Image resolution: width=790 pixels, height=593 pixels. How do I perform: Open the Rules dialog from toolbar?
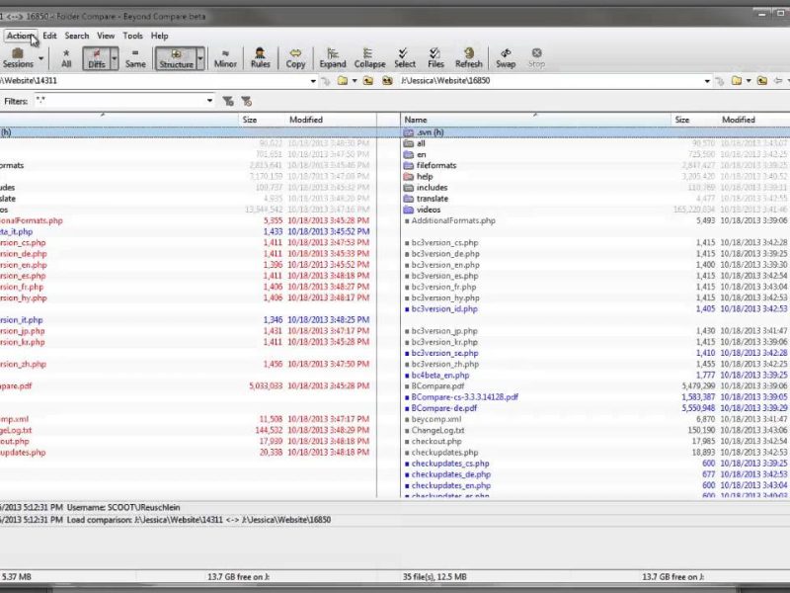[260, 58]
